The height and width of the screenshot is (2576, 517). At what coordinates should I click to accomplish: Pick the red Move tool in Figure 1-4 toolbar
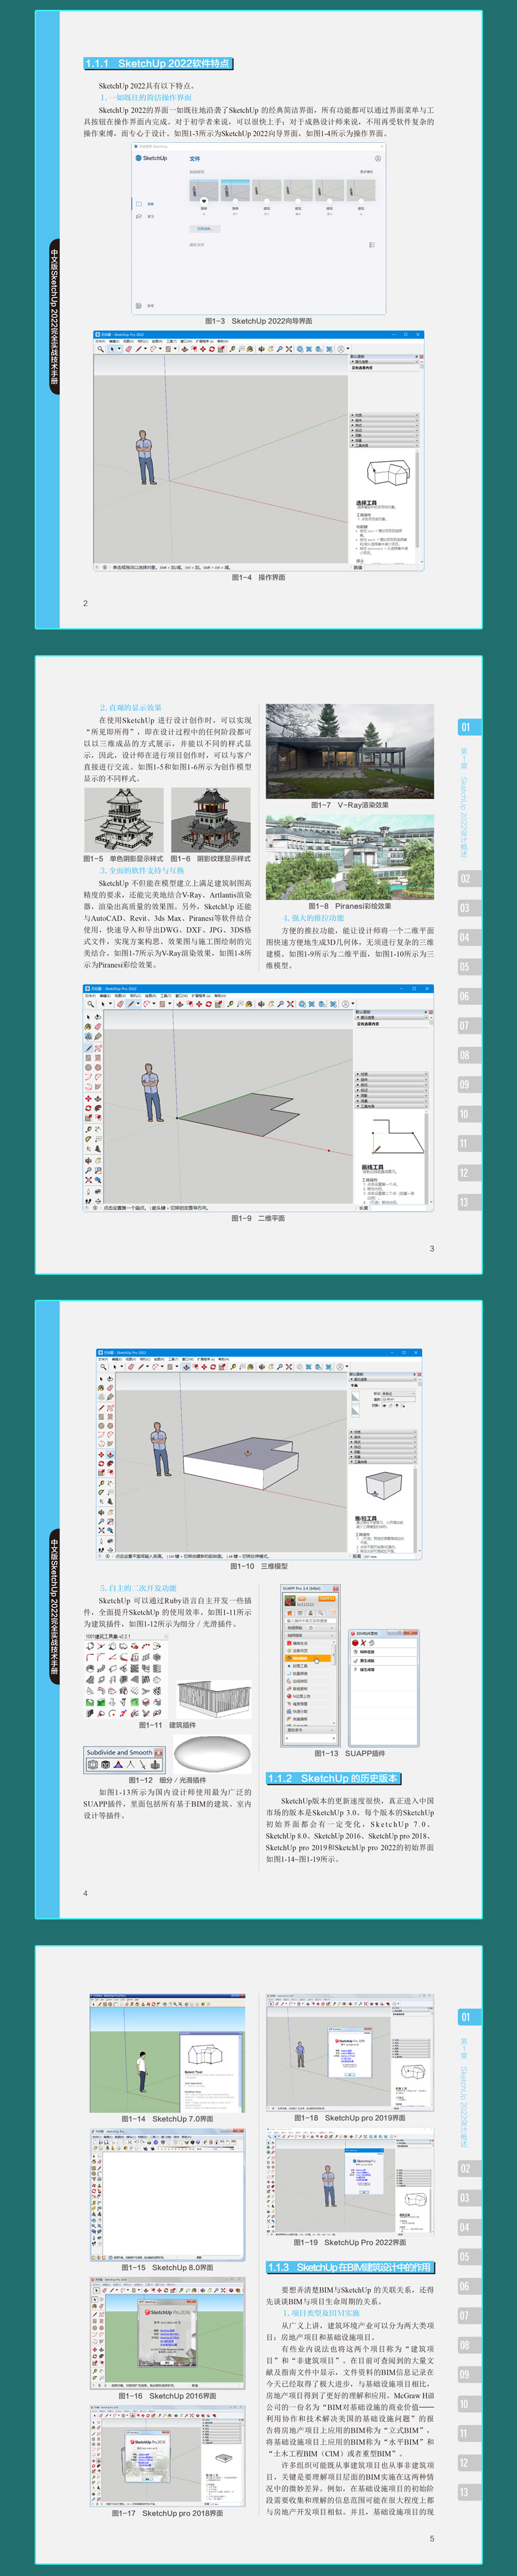[x=203, y=350]
